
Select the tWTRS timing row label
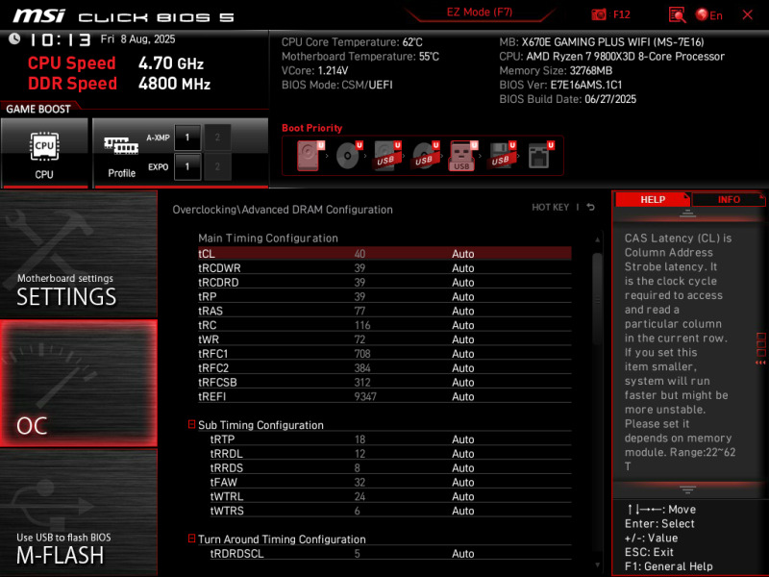[x=227, y=511]
